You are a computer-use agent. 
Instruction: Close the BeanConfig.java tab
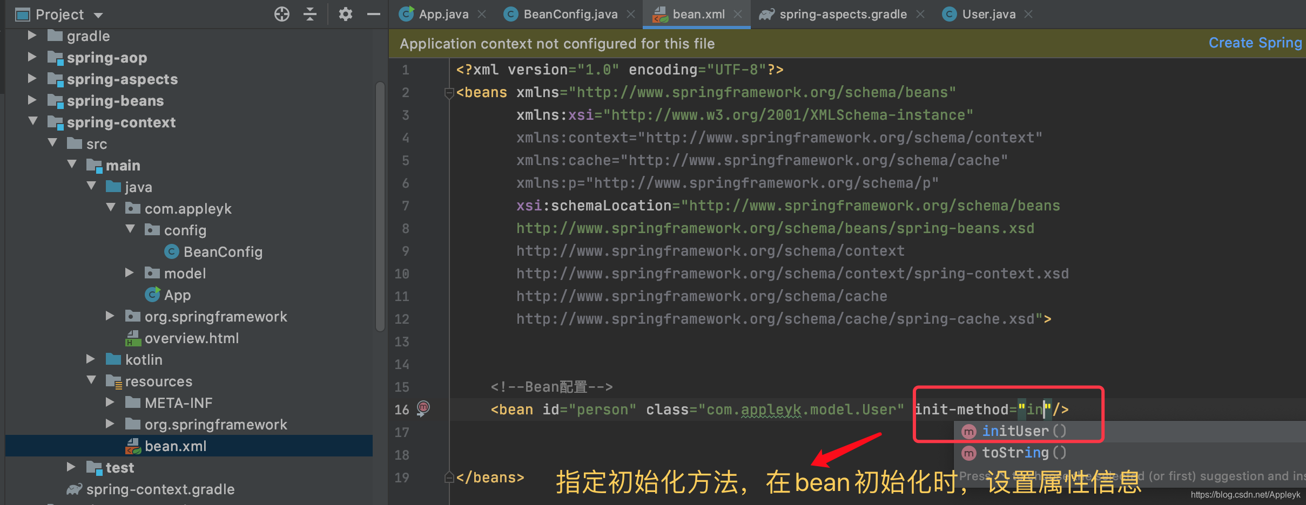[x=631, y=15]
